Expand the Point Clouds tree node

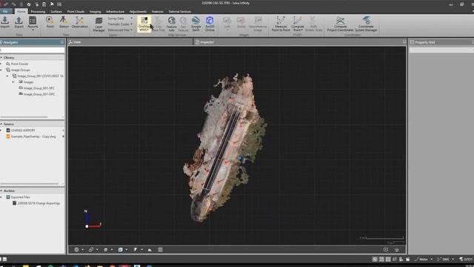click(1, 64)
